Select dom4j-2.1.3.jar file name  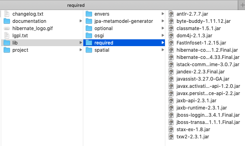[x=195, y=36]
